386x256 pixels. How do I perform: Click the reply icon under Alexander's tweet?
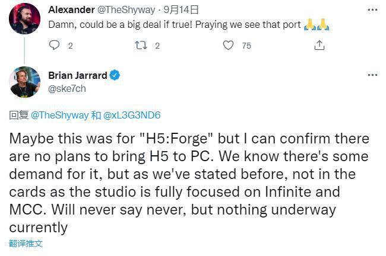(x=54, y=45)
